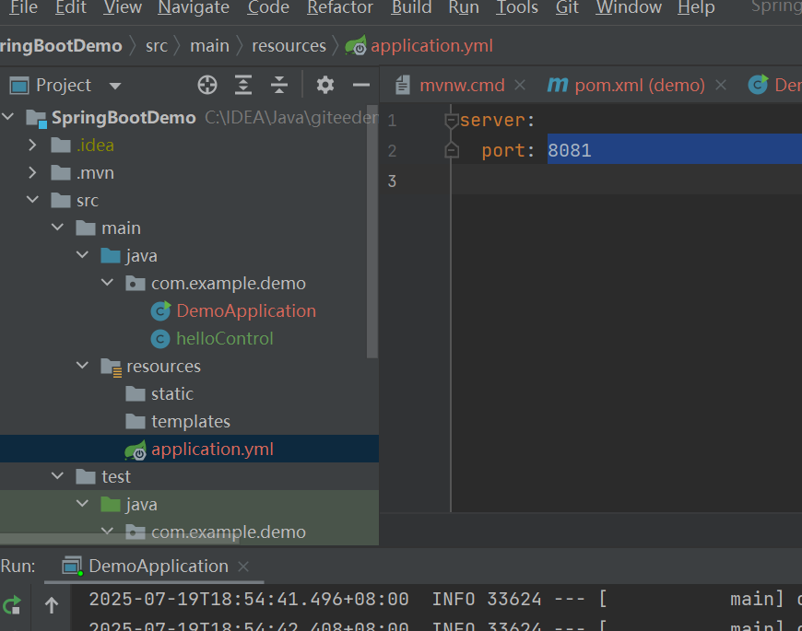Image resolution: width=802 pixels, height=631 pixels.
Task: Collapse the SpringBootDemo root node
Action: pyautogui.click(x=7, y=117)
